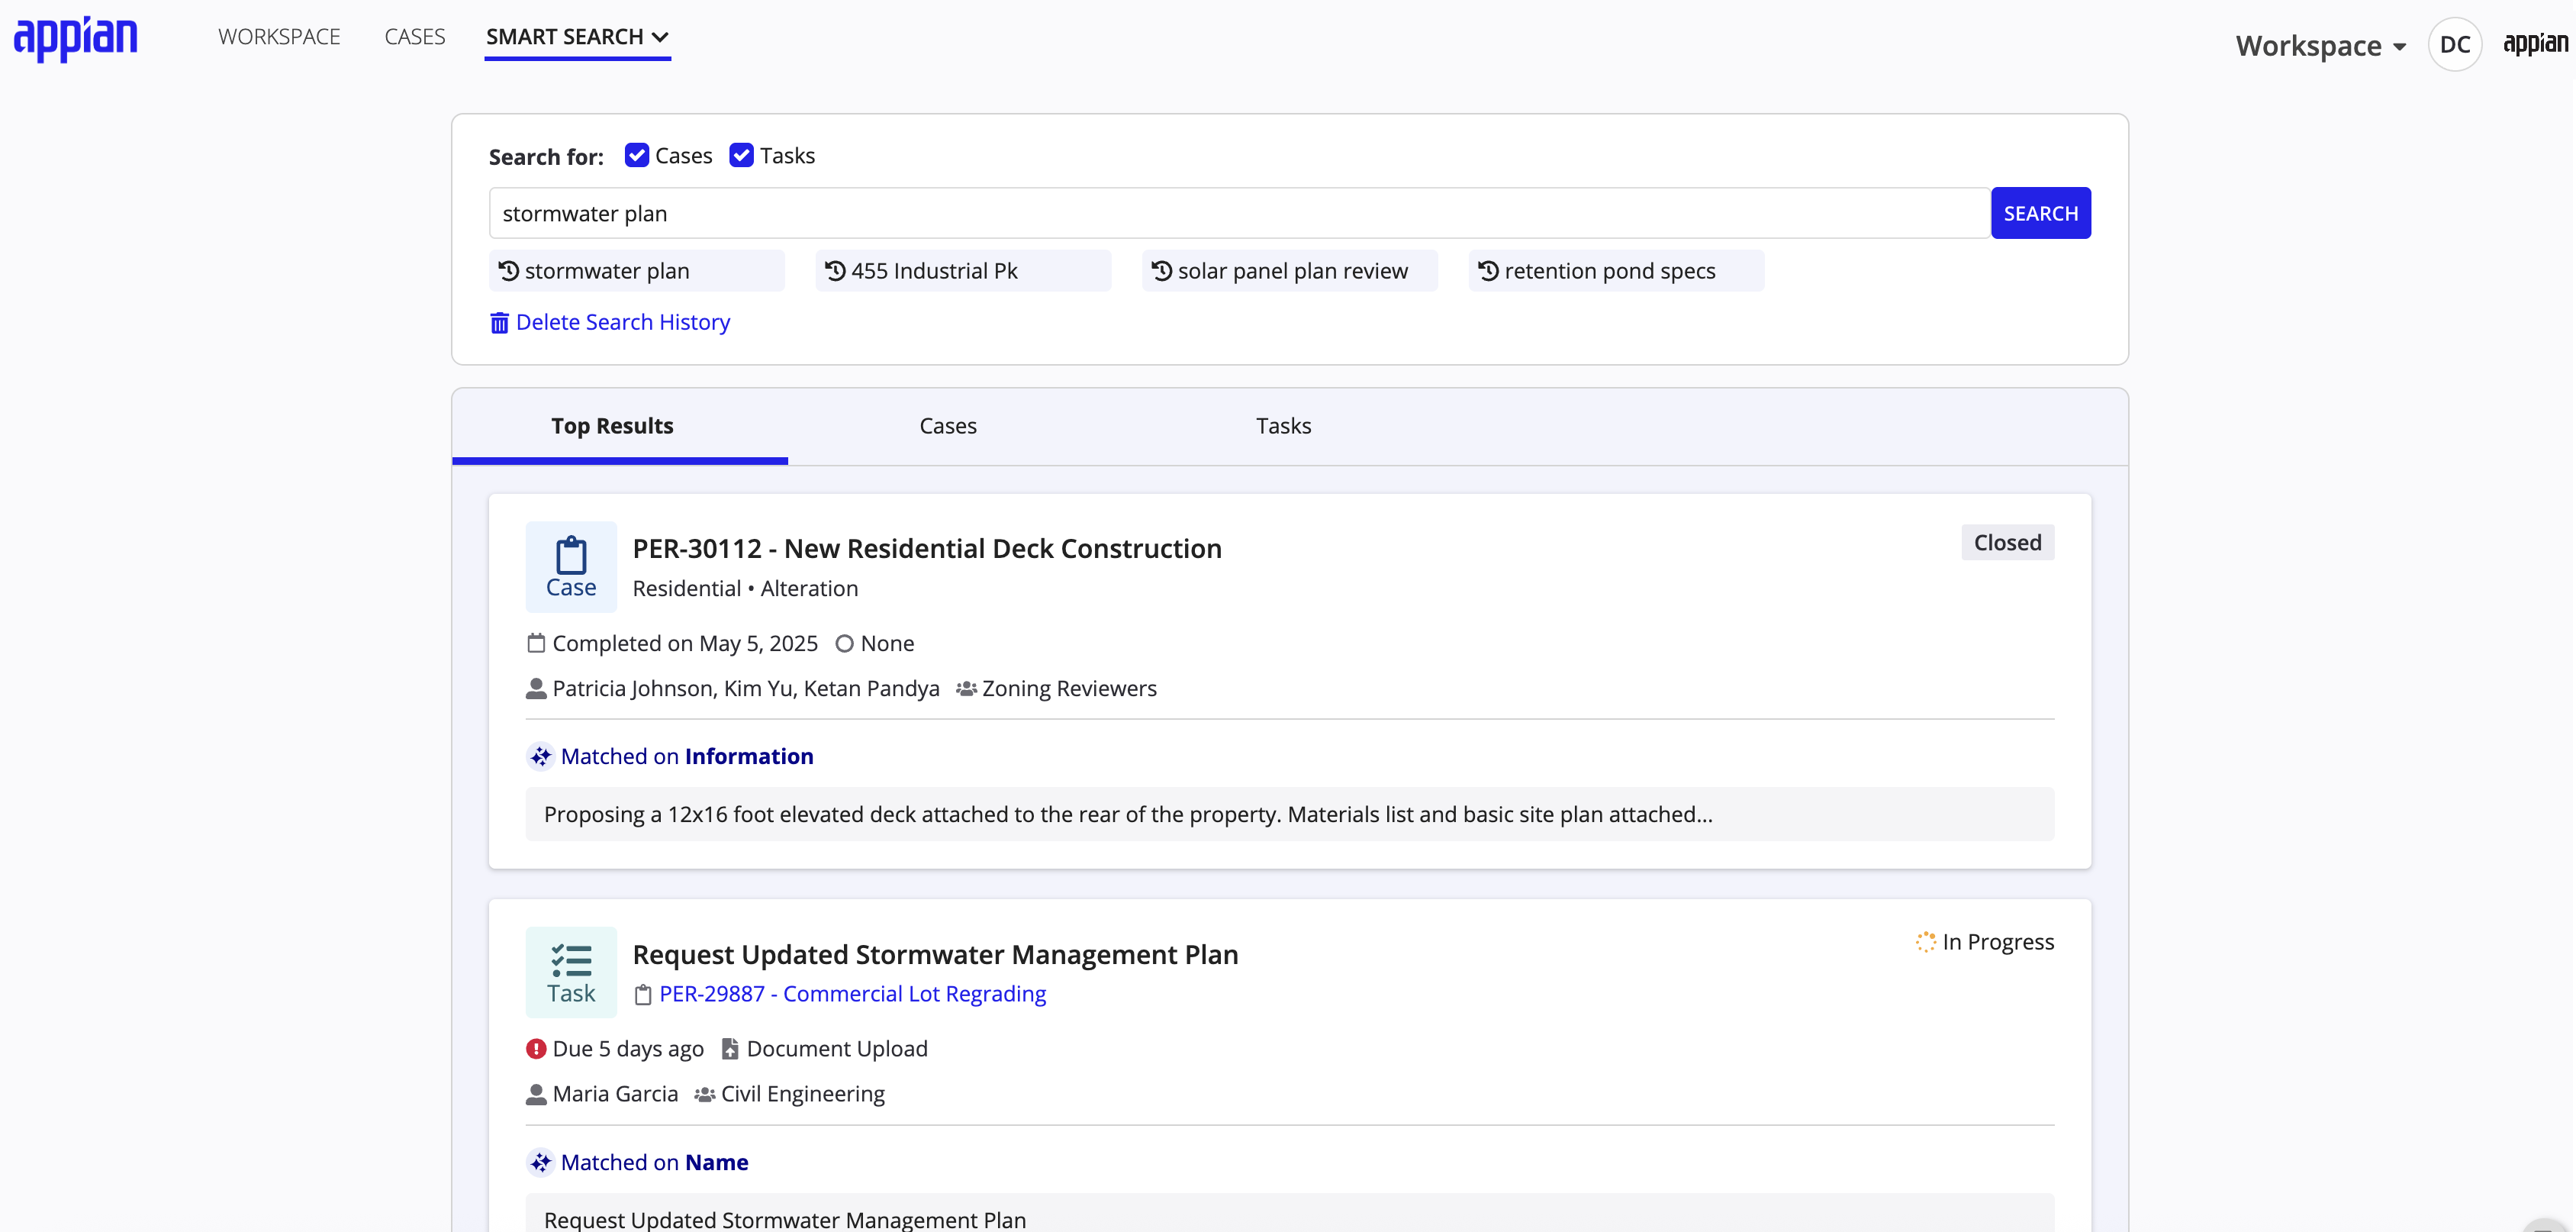Open PER-30112 New Residential Deck Construction case
The image size is (2576, 1232).
[x=927, y=549]
